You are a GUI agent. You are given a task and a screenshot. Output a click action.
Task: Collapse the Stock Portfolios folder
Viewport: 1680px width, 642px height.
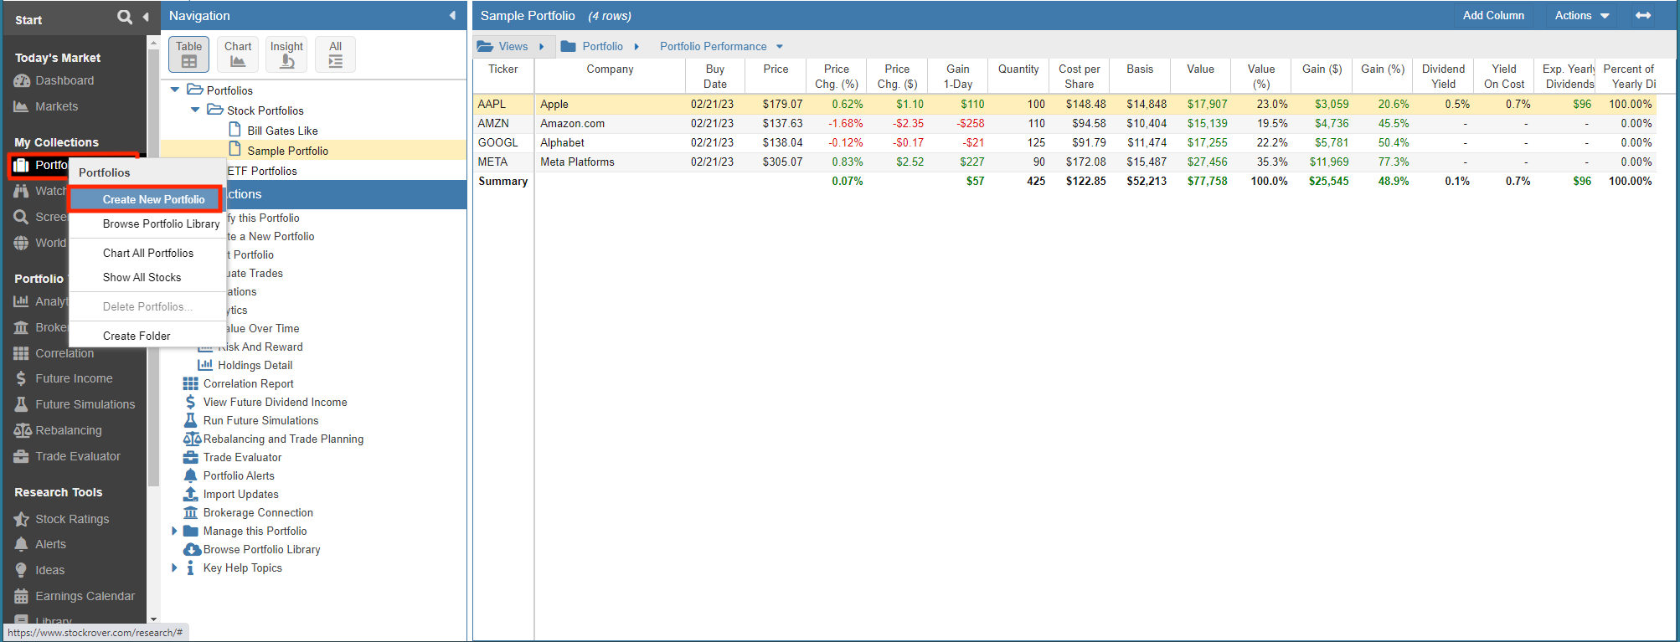point(195,110)
